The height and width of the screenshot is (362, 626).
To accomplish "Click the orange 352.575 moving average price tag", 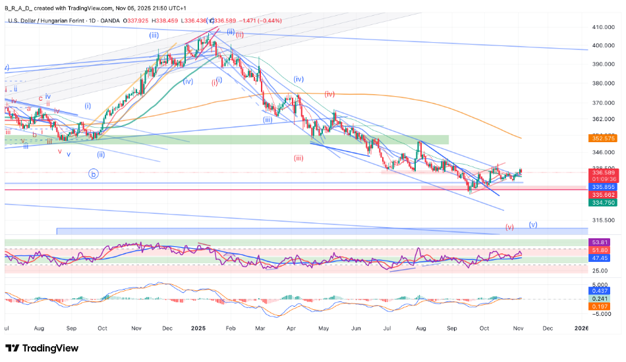I will tap(604, 139).
